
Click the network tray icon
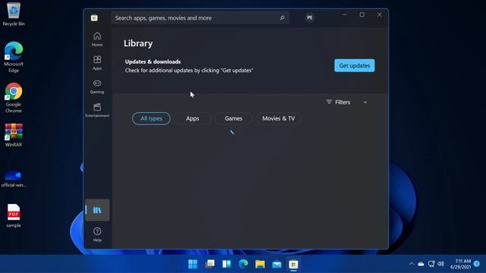click(431, 264)
